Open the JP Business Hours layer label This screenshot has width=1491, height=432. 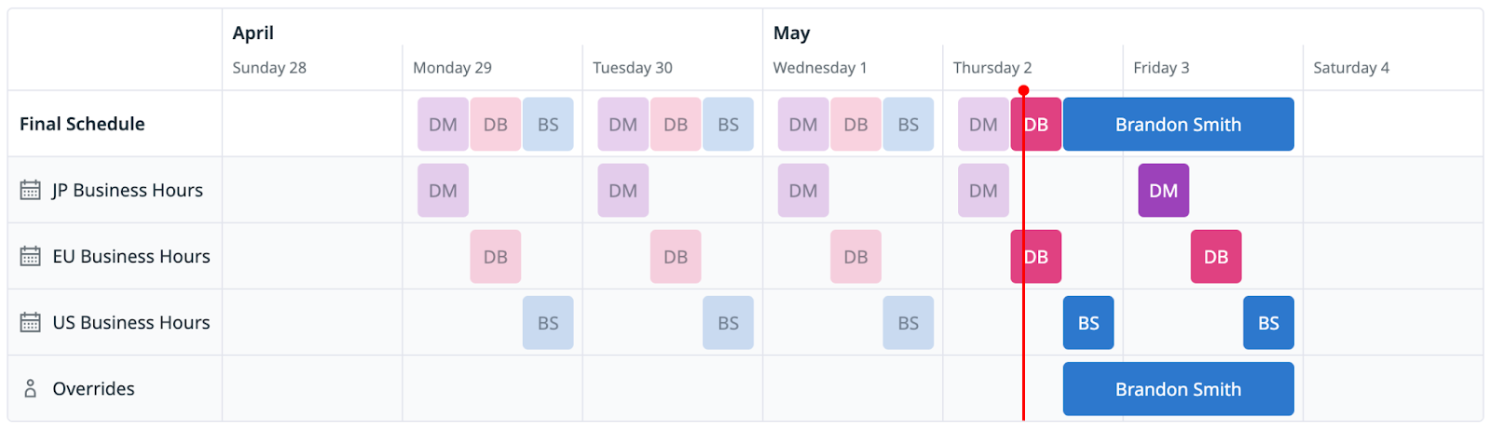[x=128, y=190]
